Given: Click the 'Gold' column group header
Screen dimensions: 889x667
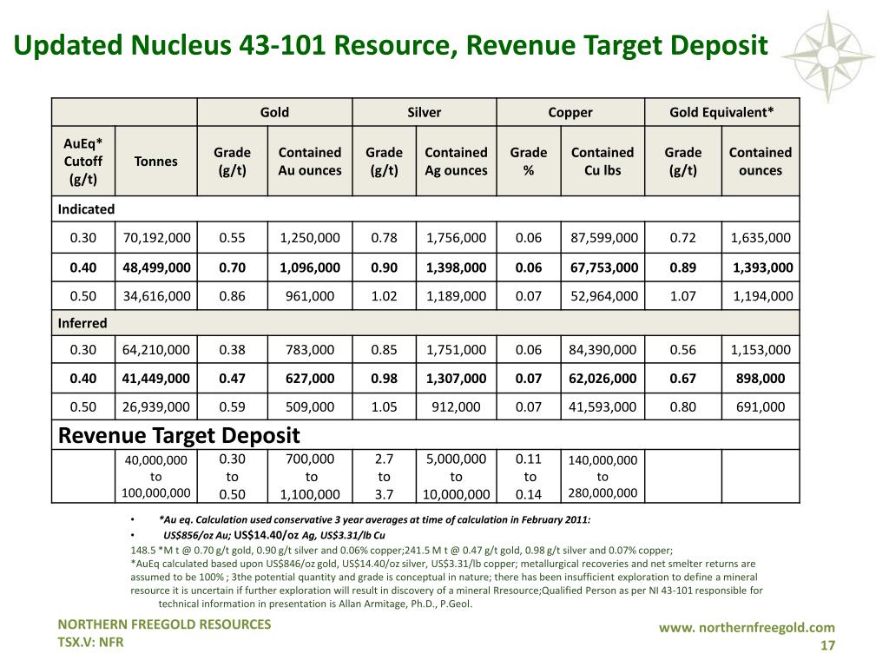Looking at the screenshot, I should coord(274,112).
